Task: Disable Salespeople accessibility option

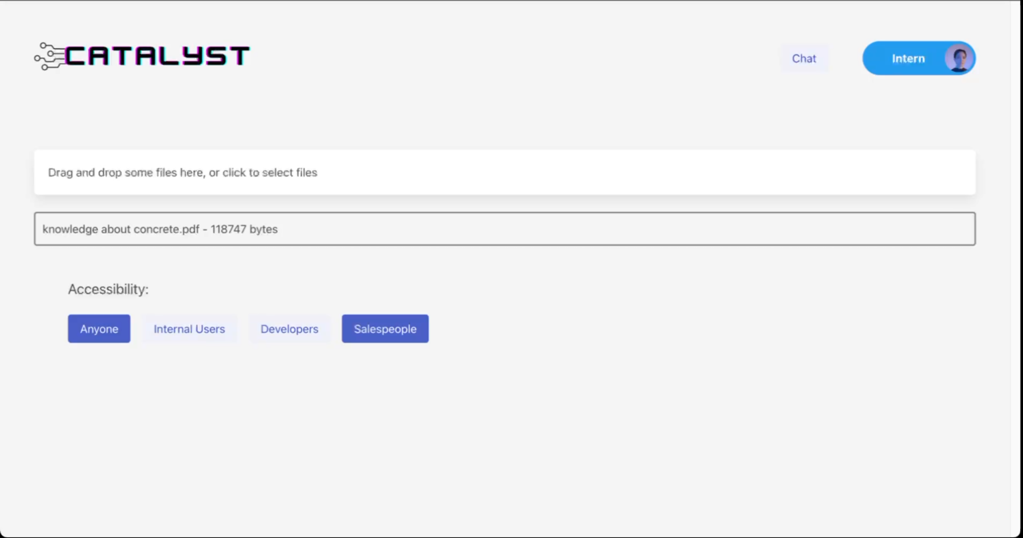Action: 385,329
